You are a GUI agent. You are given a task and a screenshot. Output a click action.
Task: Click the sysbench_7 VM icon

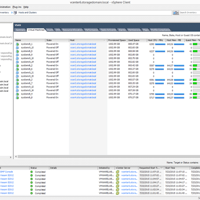(x=17, y=83)
